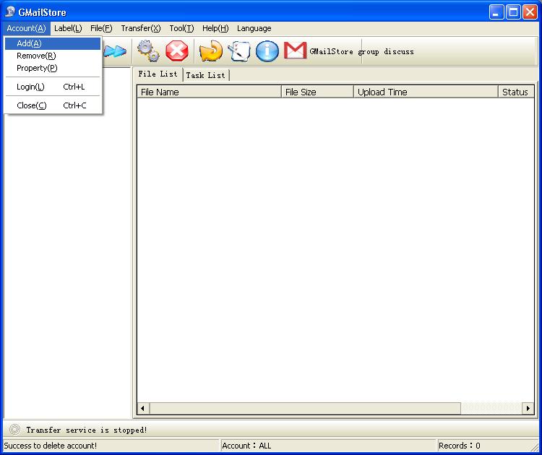Click the notepad task list icon

tap(239, 51)
